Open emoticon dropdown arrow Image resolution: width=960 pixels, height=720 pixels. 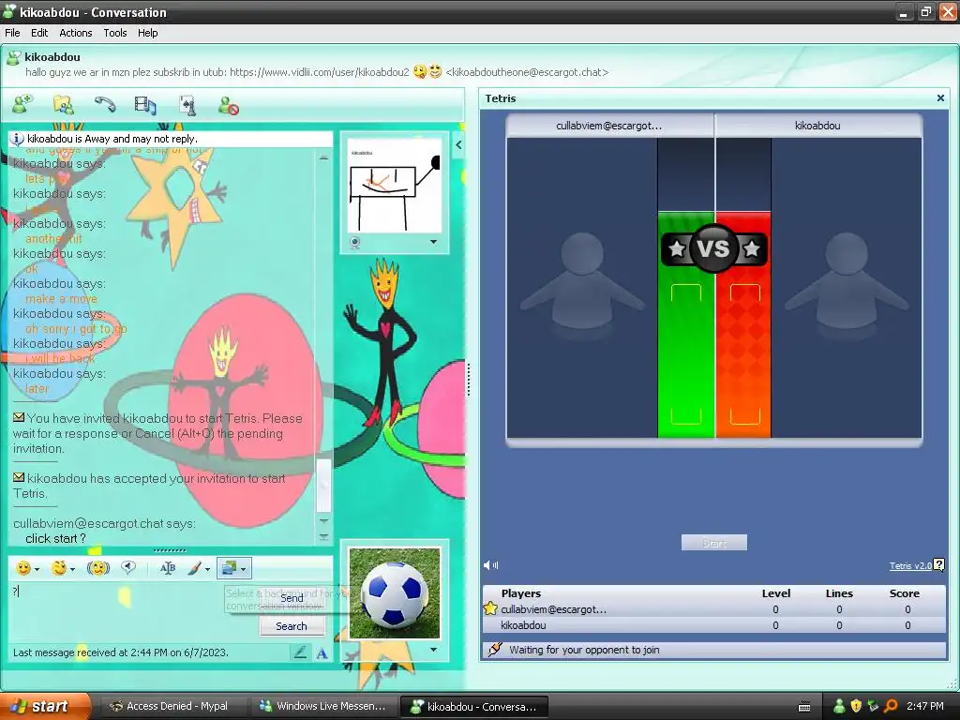(37, 569)
